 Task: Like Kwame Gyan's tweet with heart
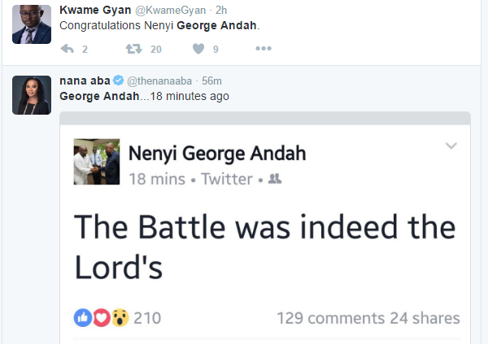(x=198, y=50)
